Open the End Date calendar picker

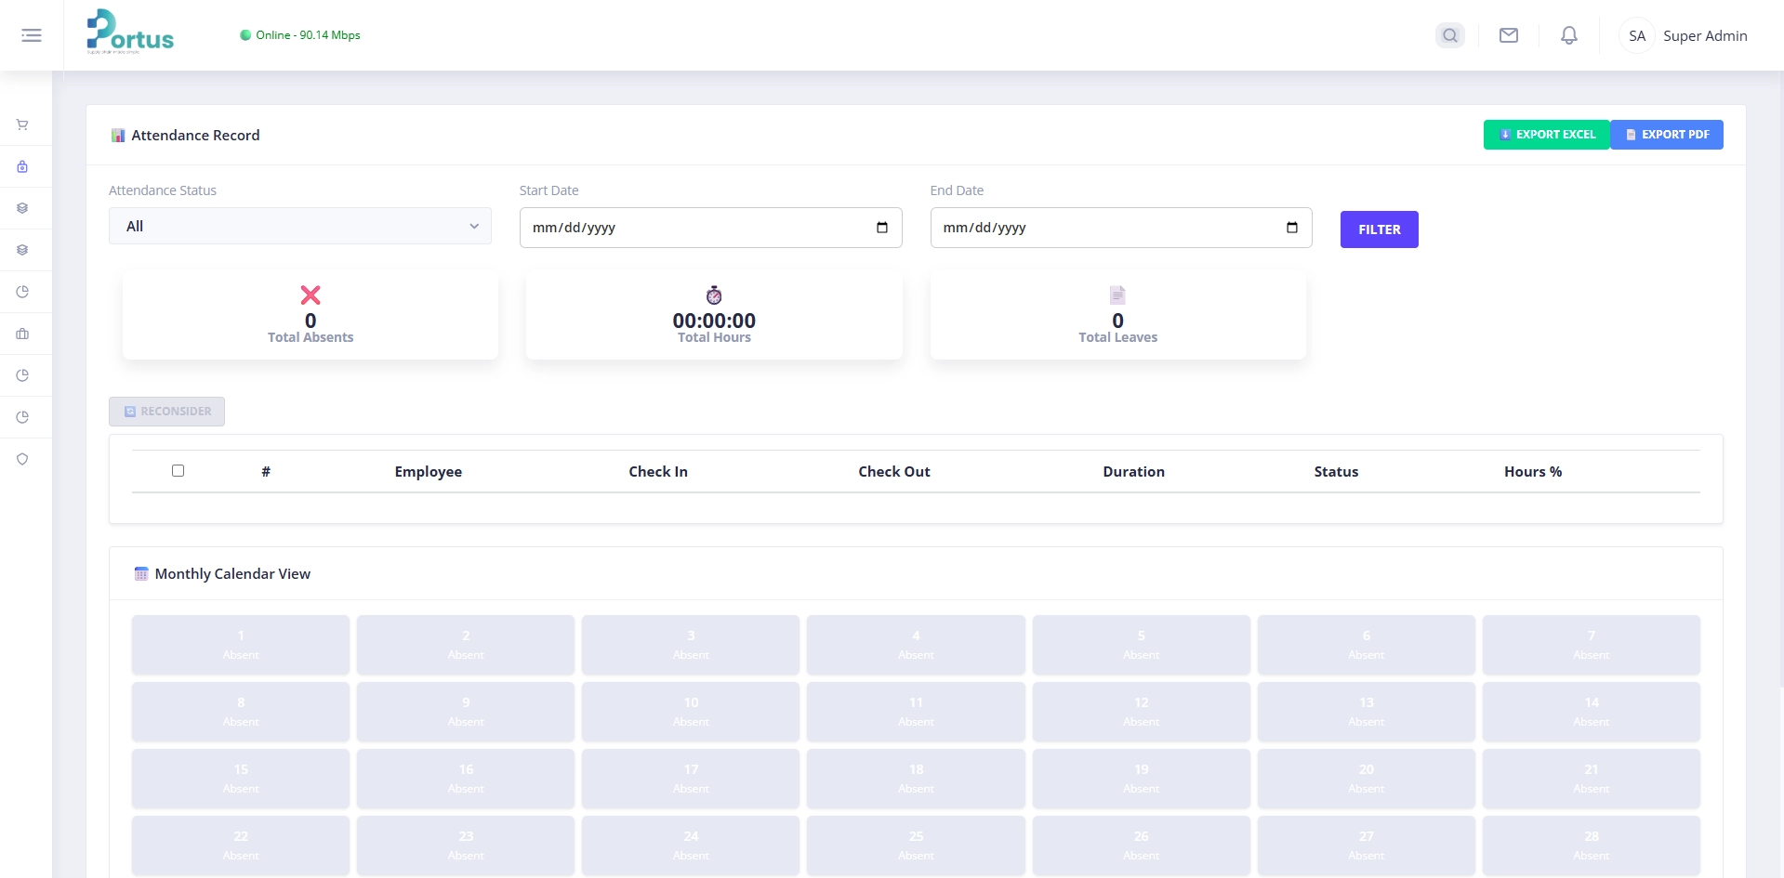pos(1291,228)
